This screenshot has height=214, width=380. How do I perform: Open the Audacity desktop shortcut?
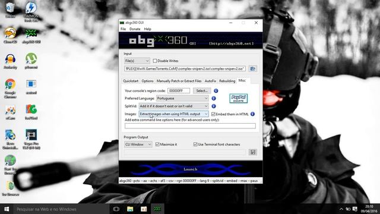point(10,61)
